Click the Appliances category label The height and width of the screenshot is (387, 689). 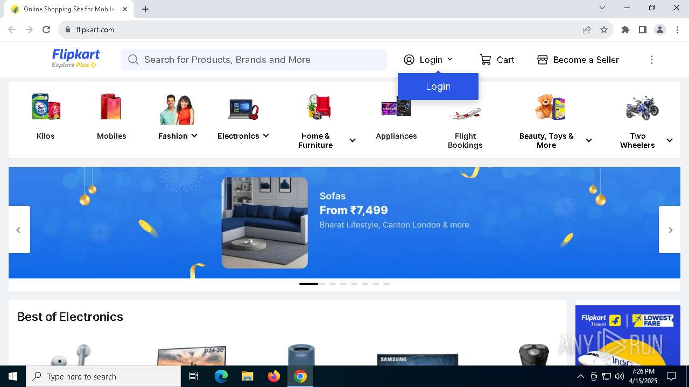click(396, 136)
